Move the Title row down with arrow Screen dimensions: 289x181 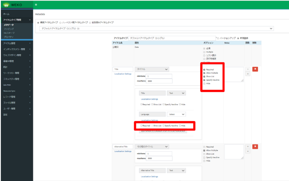coord(248,74)
